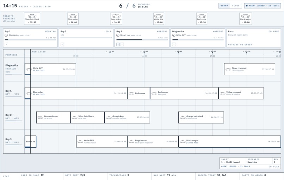
Task: Click the Beige sedan 15:45-16:30 time range
Action: click(171, 142)
